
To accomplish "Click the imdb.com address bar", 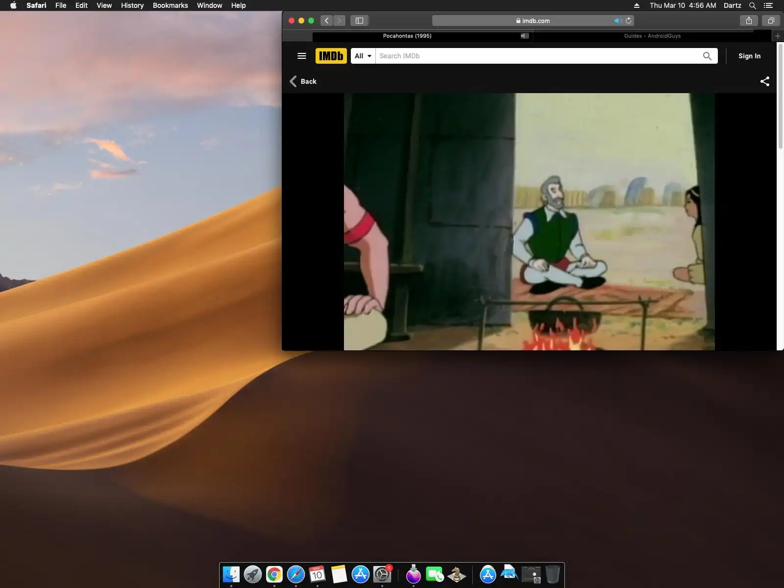I will click(533, 21).
